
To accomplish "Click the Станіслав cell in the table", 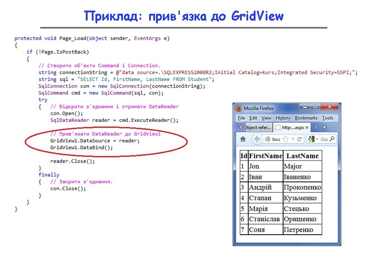I will point(266,219).
